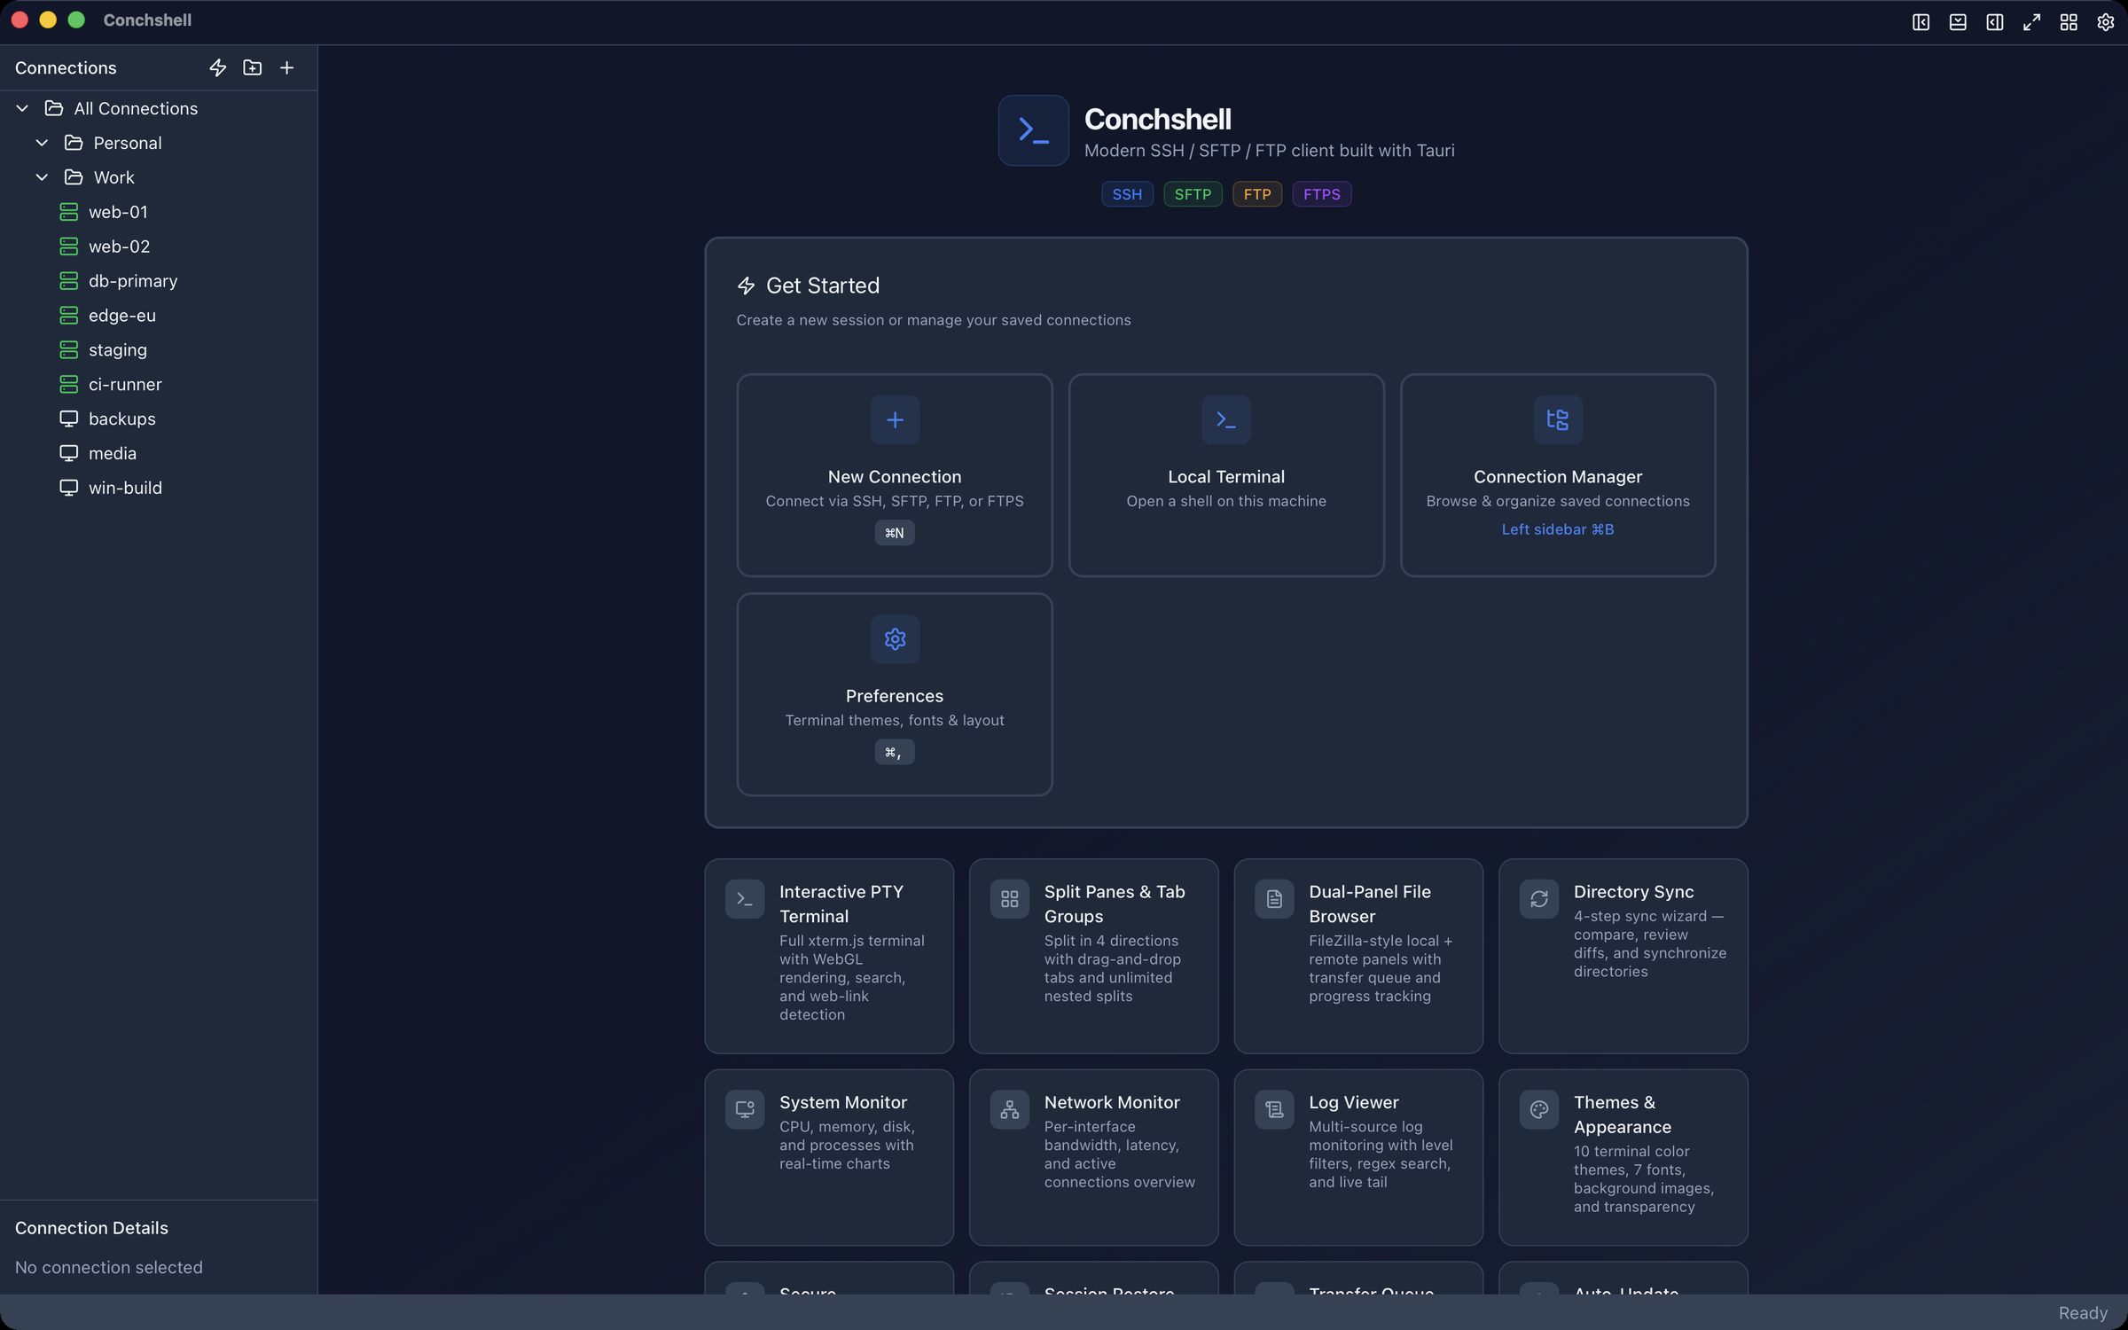Open settings gear icon in title bar
The height and width of the screenshot is (1330, 2128).
[x=2106, y=22]
